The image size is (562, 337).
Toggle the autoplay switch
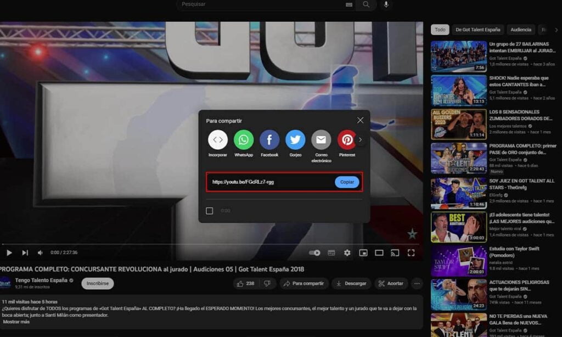(x=314, y=252)
